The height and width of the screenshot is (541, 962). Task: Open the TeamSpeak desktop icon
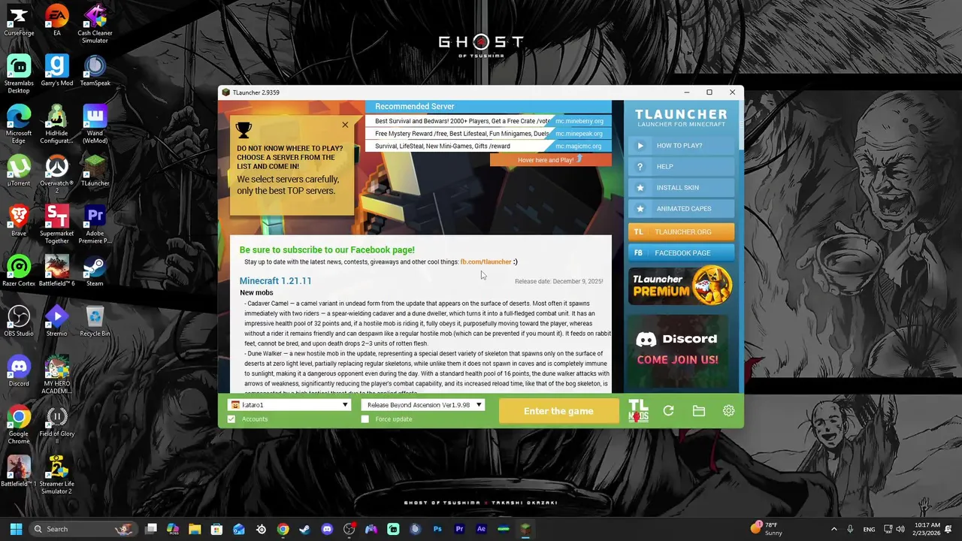(x=95, y=71)
